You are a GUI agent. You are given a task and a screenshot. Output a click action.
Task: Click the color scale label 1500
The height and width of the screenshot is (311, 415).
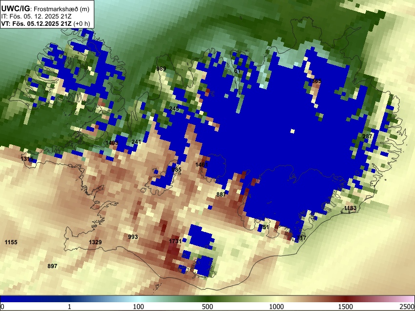pos(346,307)
